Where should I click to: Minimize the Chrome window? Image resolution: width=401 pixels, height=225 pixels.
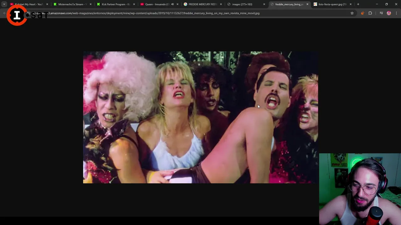tap(377, 4)
